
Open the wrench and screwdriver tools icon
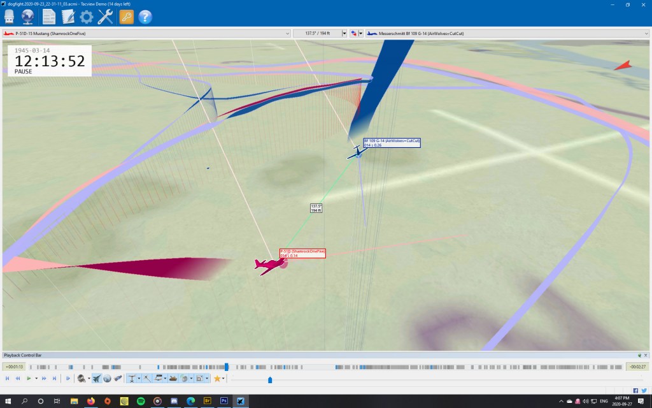pos(106,17)
